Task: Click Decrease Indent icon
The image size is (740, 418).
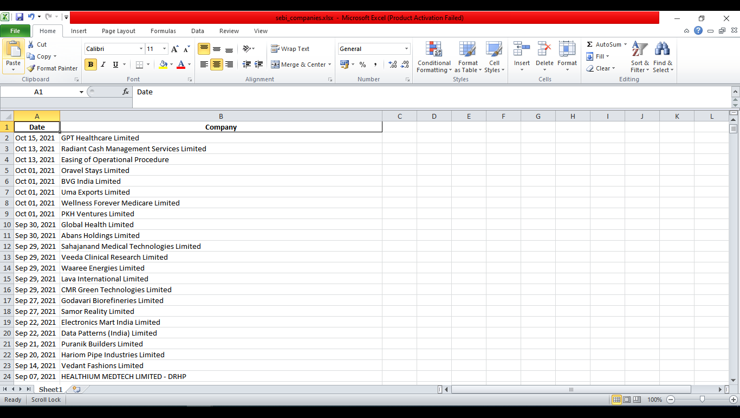Action: tap(246, 65)
